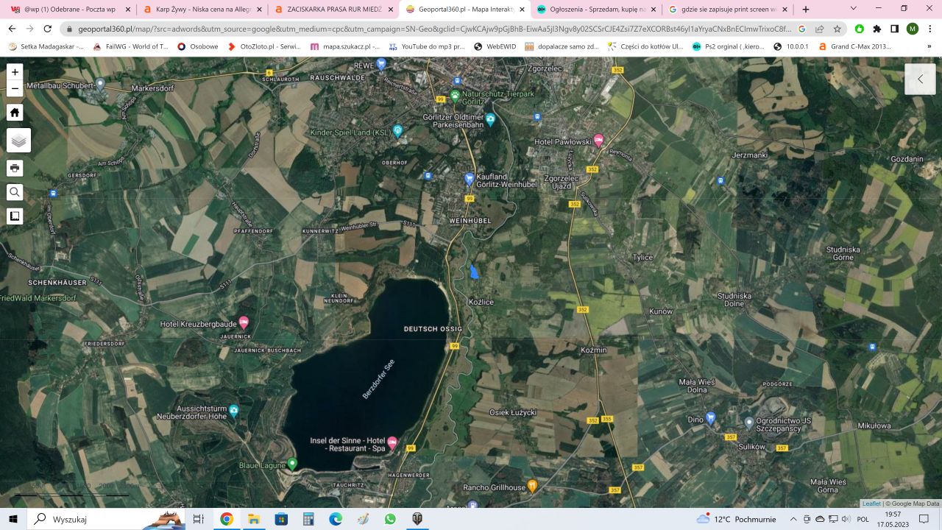Open the WebEWID bookmark

pyautogui.click(x=495, y=46)
